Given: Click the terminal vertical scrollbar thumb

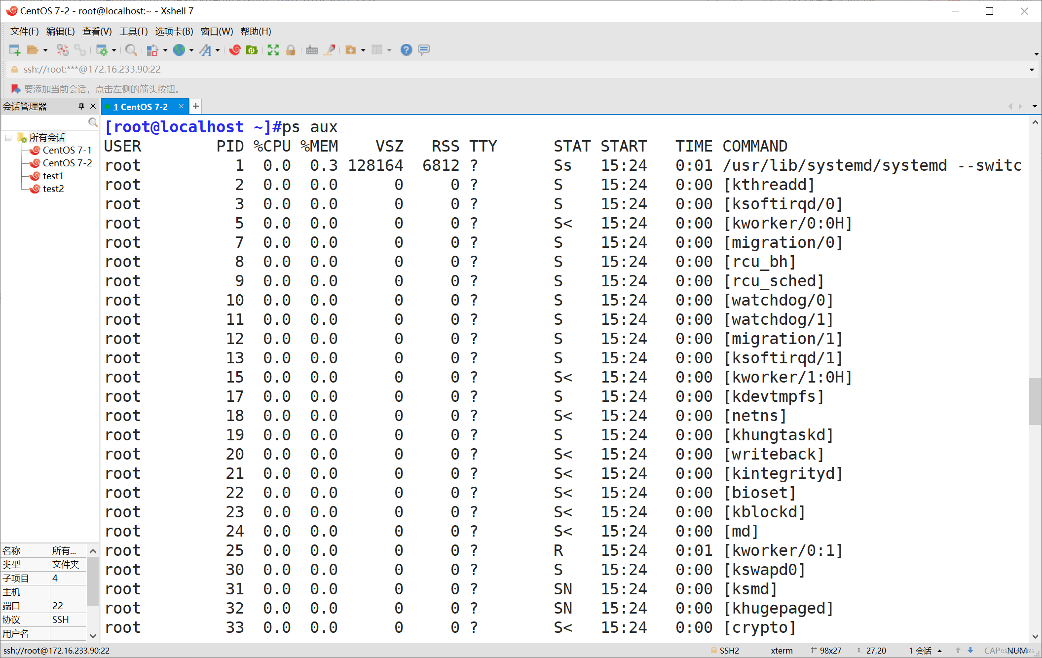Looking at the screenshot, I should coord(1035,401).
